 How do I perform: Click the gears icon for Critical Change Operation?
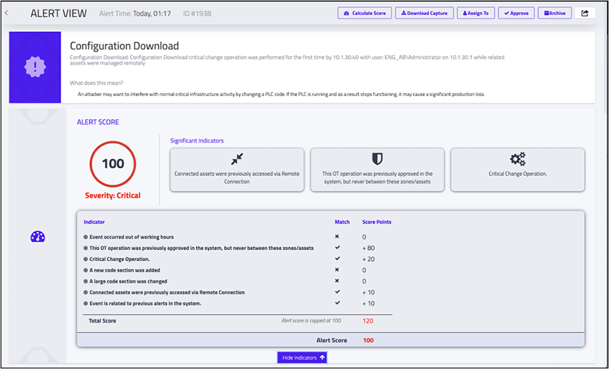(x=518, y=159)
